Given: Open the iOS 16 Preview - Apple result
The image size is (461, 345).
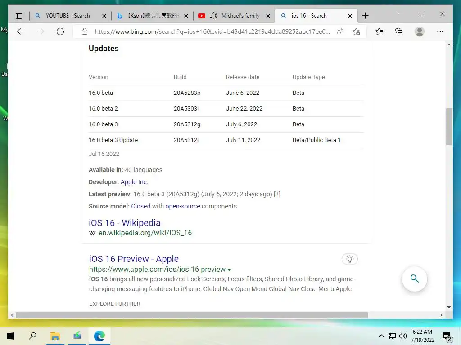Looking at the screenshot, I should [134, 259].
